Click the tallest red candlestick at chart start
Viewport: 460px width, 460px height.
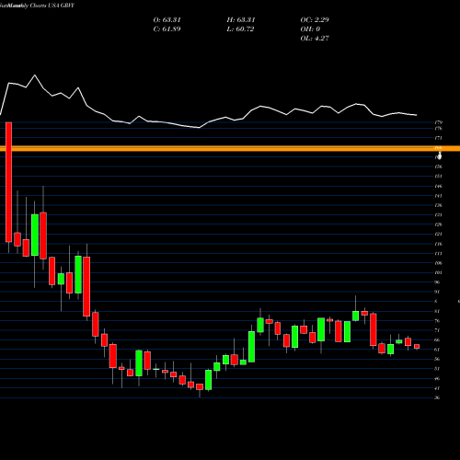pos(8,182)
